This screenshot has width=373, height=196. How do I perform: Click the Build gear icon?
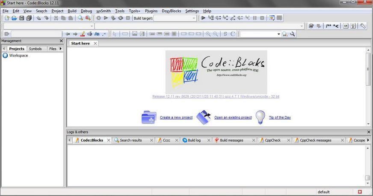(x=98, y=18)
